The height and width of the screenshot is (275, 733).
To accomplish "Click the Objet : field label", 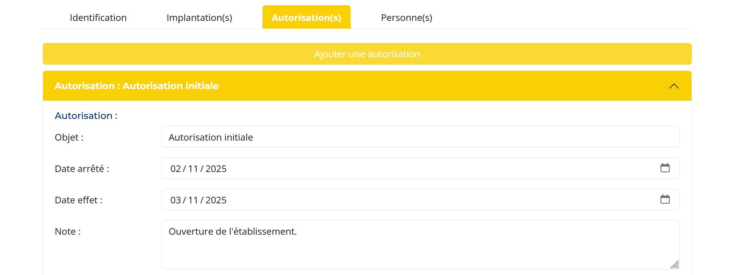I will click(x=69, y=137).
